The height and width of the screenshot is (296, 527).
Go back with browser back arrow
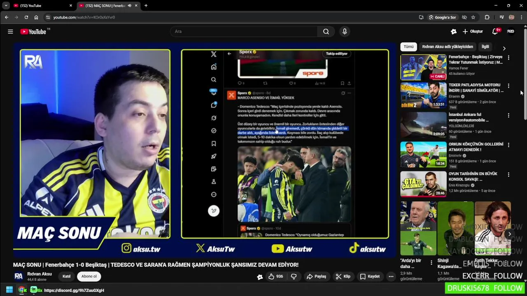(x=6, y=17)
